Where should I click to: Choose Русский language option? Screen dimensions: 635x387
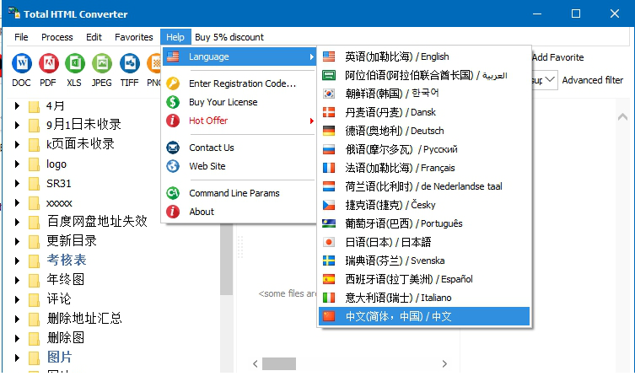(424, 149)
